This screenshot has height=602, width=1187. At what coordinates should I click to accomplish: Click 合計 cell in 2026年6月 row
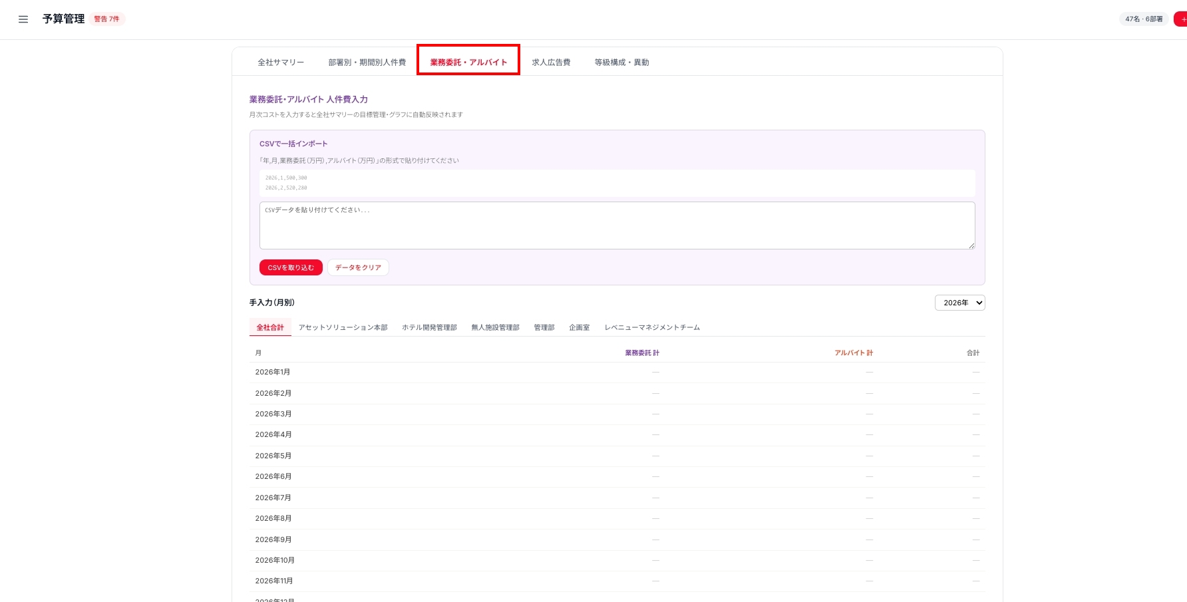click(976, 477)
